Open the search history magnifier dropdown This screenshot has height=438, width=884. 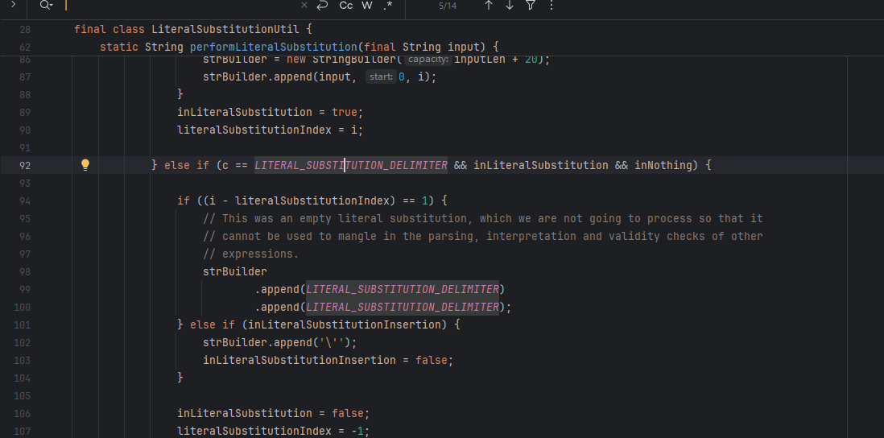[x=45, y=5]
